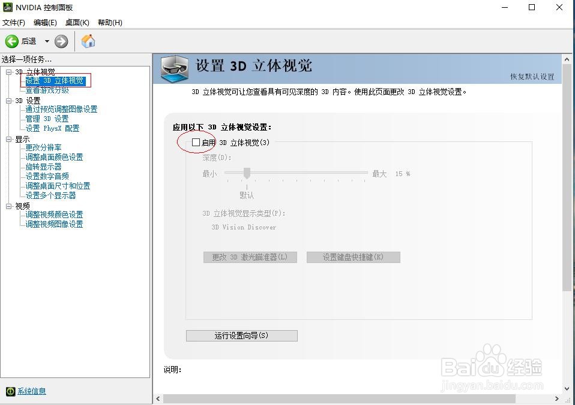Click the horizontal scrollbar right arrow
Screen dimensions: 575x405
[x=557, y=399]
